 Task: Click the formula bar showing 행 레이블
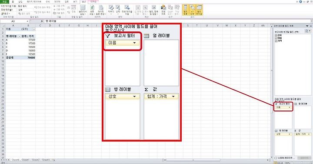coord(177,21)
